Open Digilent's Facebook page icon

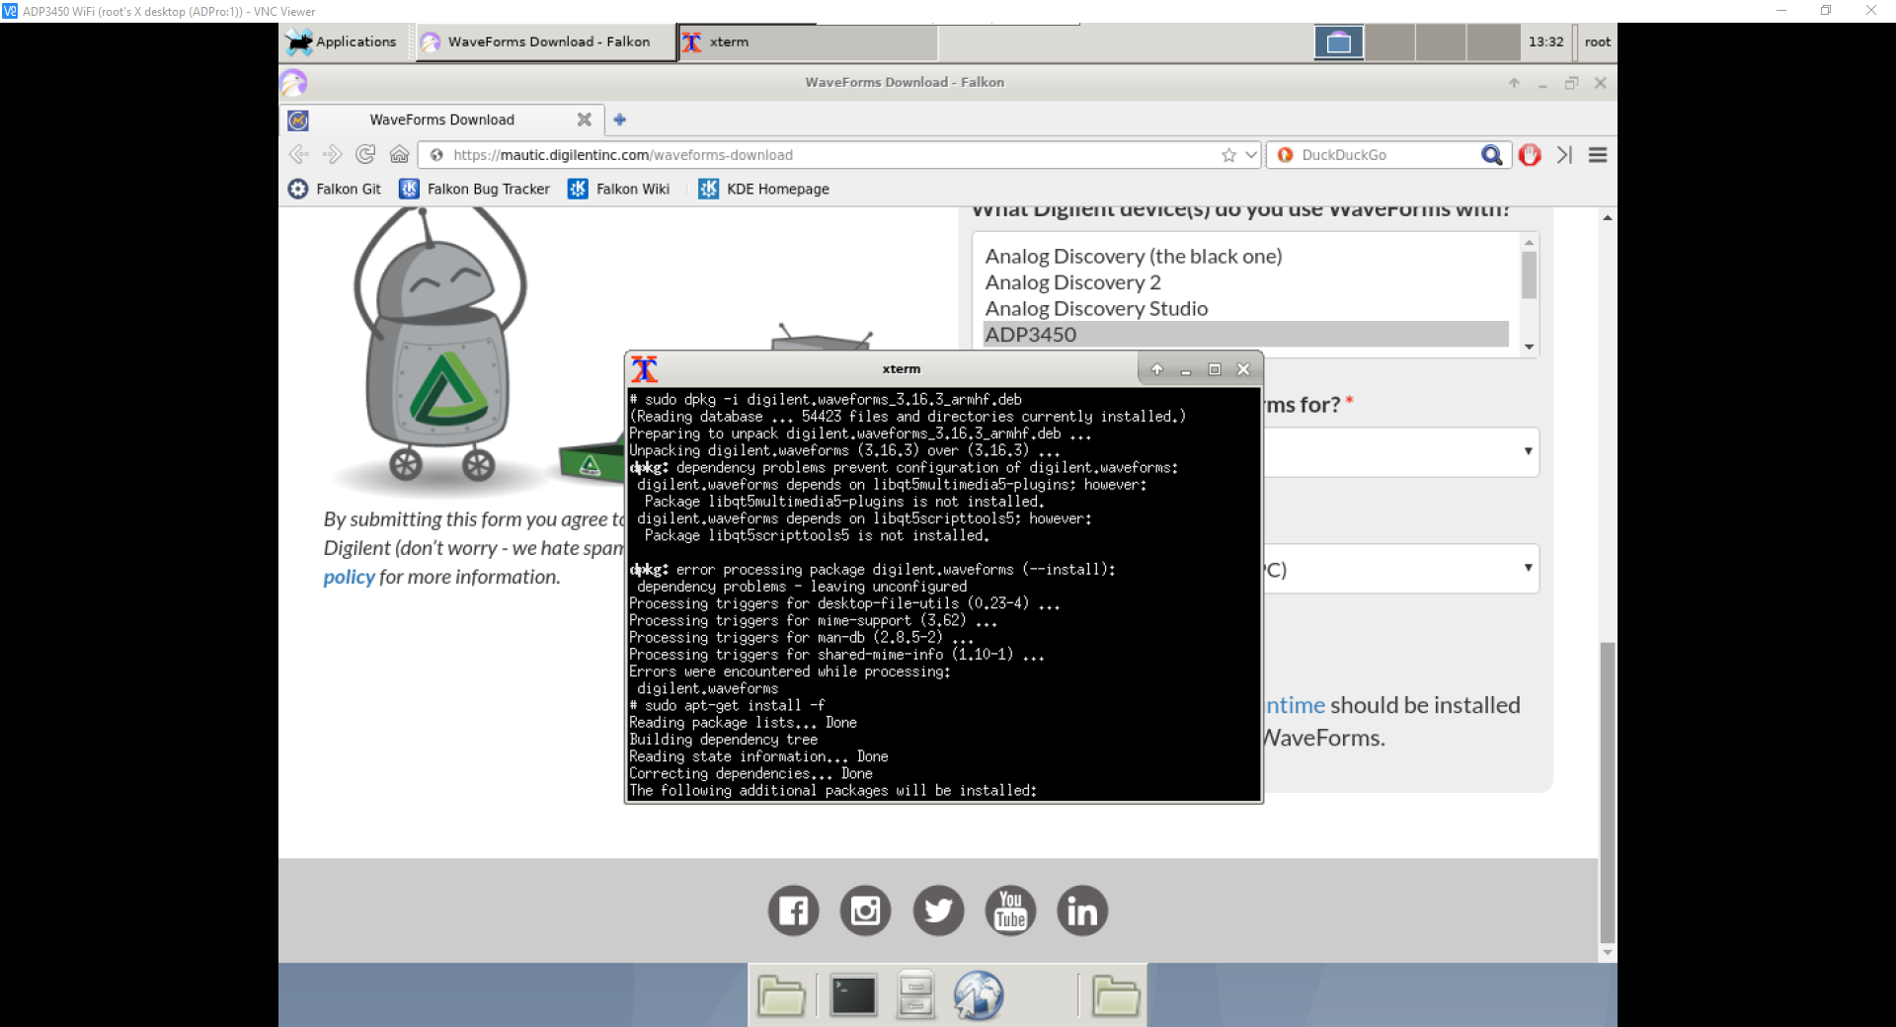[793, 910]
